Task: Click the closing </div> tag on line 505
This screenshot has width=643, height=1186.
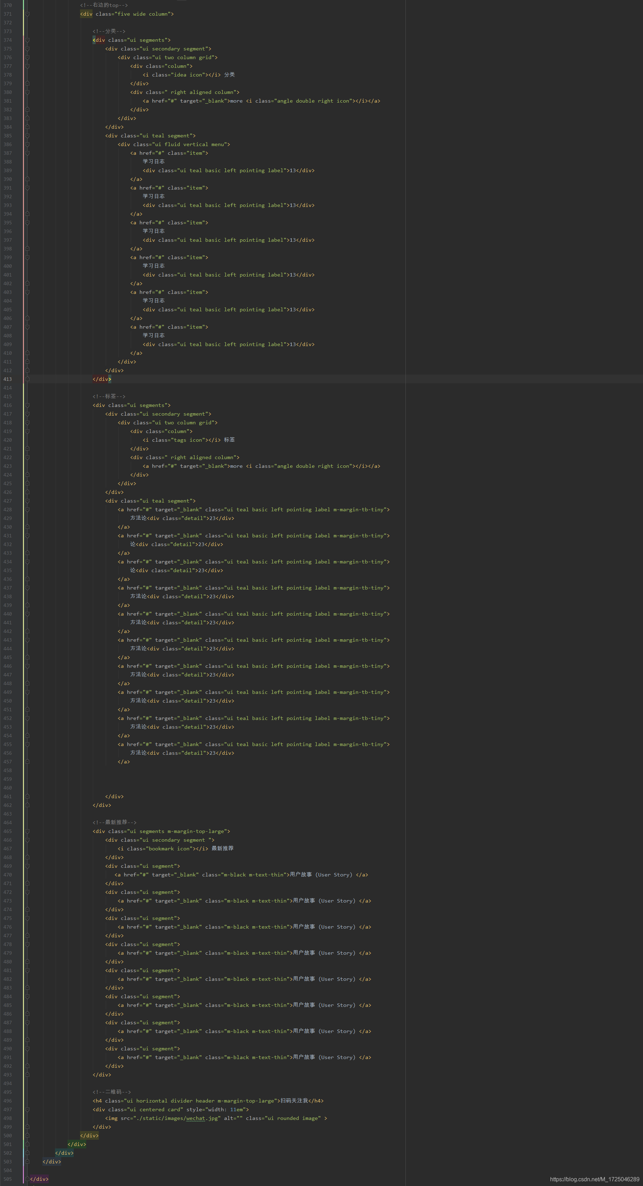Action: pos(39,1179)
